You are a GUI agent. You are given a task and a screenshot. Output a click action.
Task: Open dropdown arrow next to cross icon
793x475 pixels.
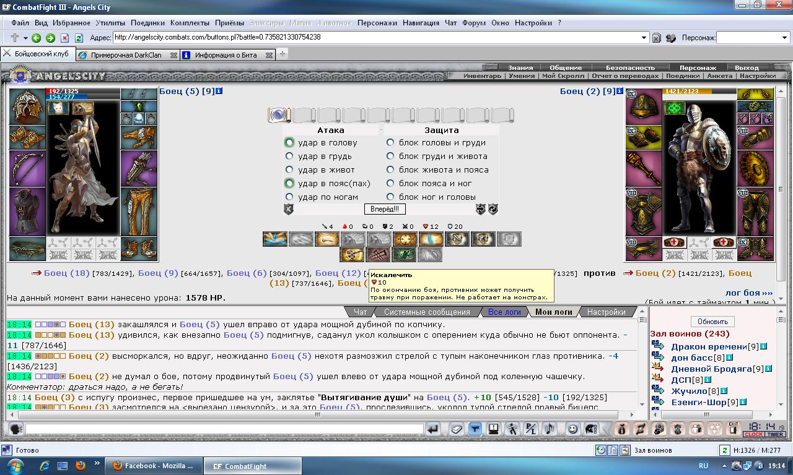(x=25, y=38)
